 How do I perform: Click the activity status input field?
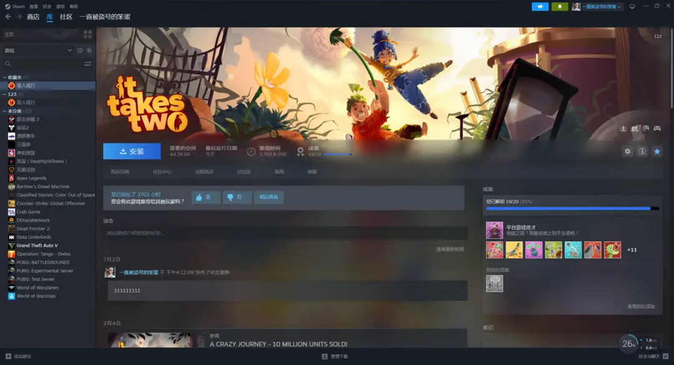pyautogui.click(x=285, y=233)
